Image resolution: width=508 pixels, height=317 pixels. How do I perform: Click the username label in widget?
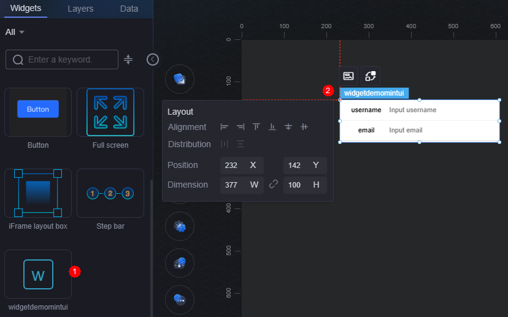click(x=366, y=110)
